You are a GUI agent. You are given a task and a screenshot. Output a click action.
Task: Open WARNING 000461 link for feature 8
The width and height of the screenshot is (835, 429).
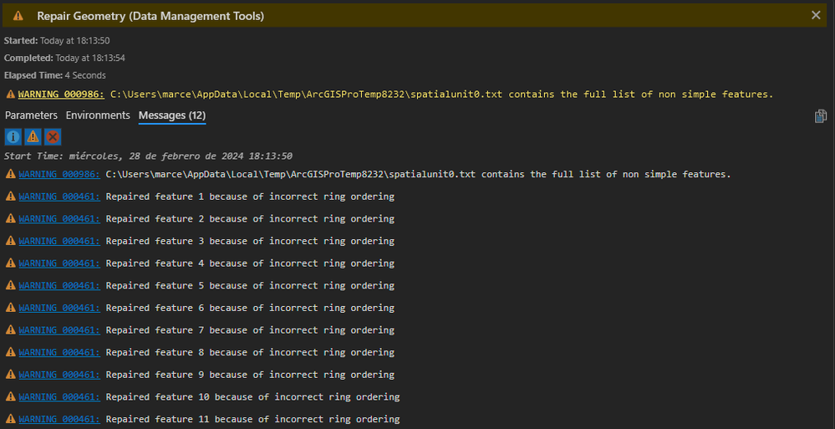pos(59,353)
